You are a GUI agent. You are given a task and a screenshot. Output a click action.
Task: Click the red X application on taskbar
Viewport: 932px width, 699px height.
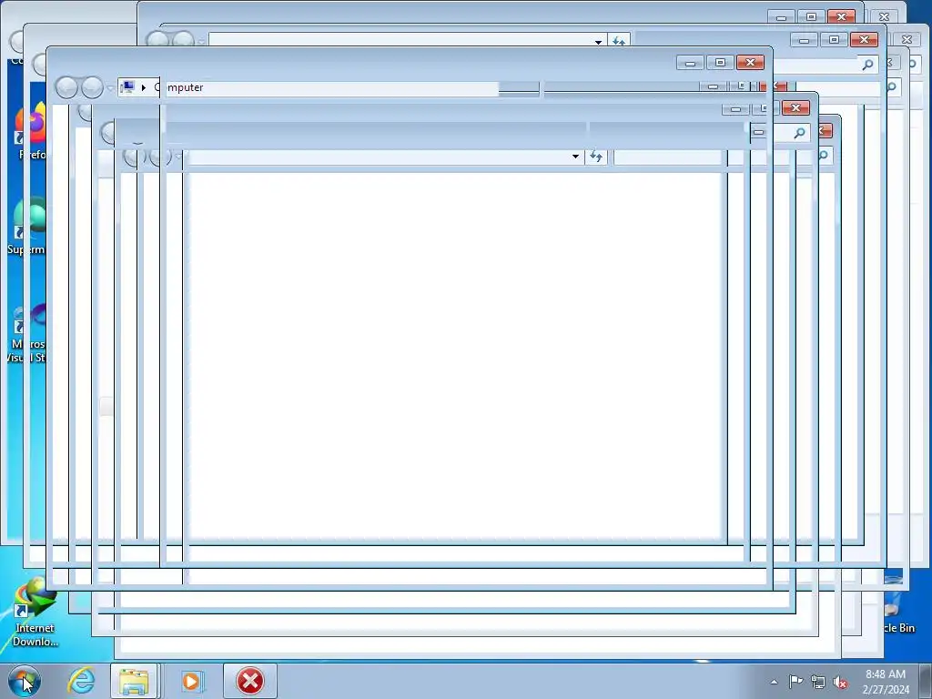coord(250,681)
